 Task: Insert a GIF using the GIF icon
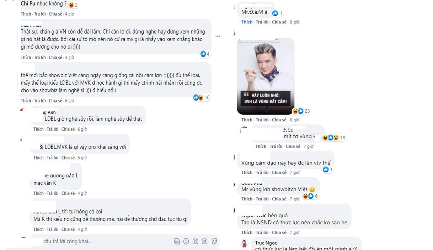pyautogui.click(x=205, y=241)
